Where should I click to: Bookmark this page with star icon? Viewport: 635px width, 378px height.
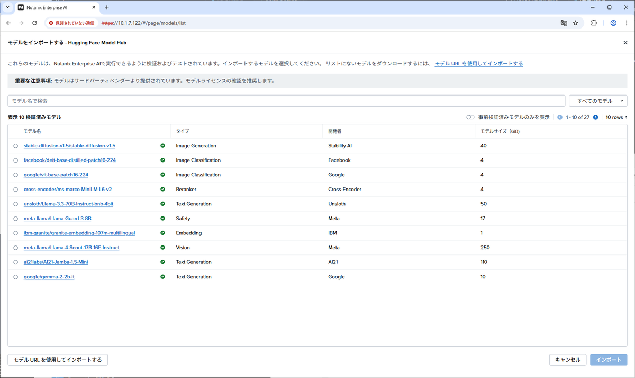pos(576,23)
